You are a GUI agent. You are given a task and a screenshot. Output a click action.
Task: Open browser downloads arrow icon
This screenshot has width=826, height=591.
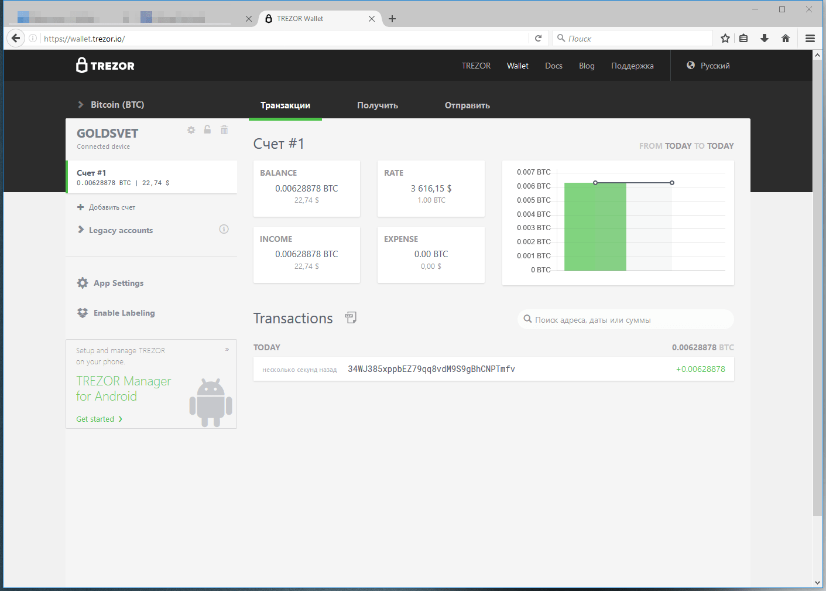(765, 38)
